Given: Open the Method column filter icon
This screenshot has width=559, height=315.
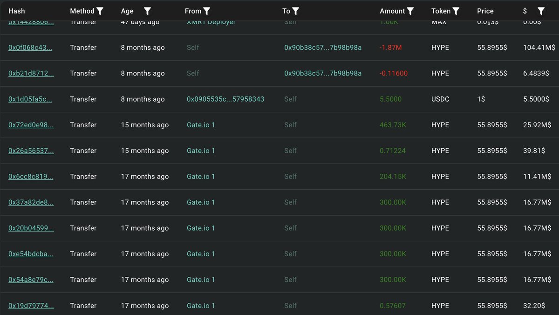Looking at the screenshot, I should click(x=100, y=11).
